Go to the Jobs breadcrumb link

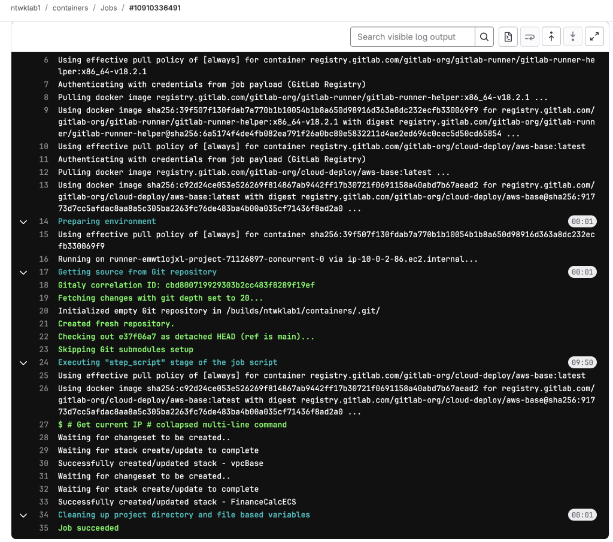[x=109, y=8]
